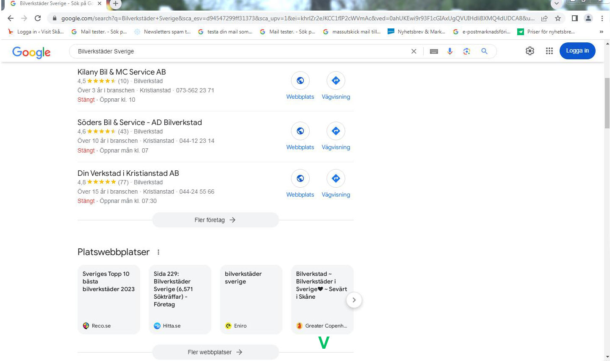
Task: Click the Kilany rating count (10)
Action: point(123,81)
